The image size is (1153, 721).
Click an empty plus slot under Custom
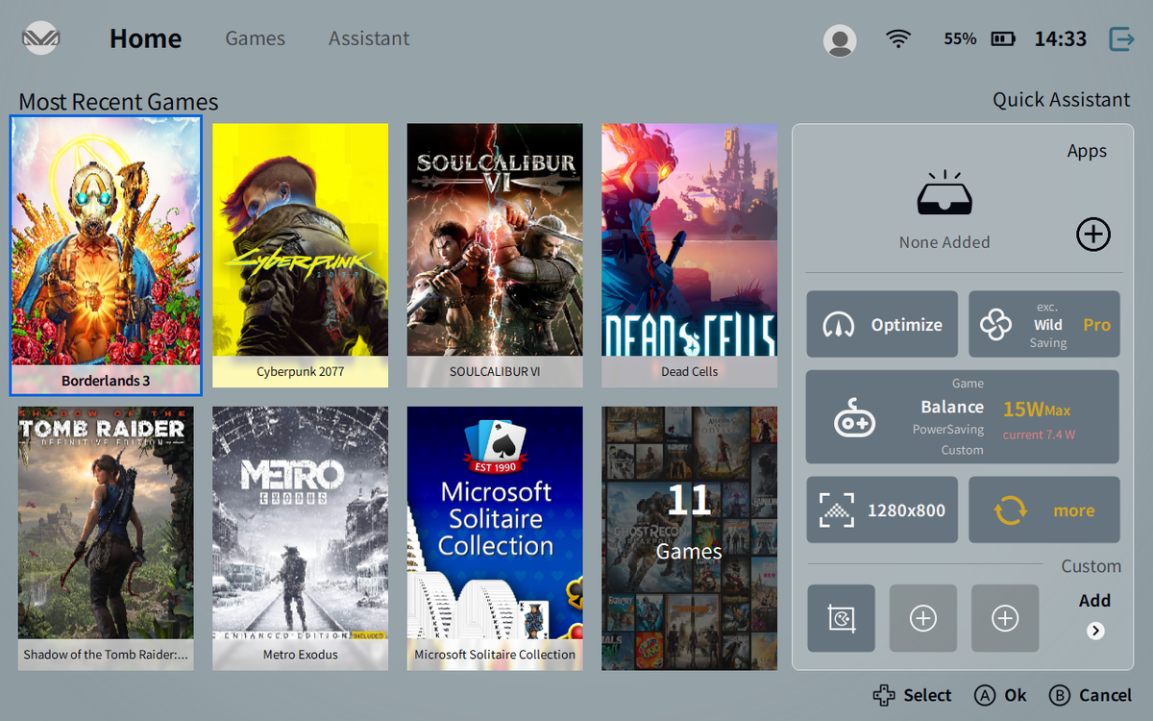pyautogui.click(x=922, y=618)
